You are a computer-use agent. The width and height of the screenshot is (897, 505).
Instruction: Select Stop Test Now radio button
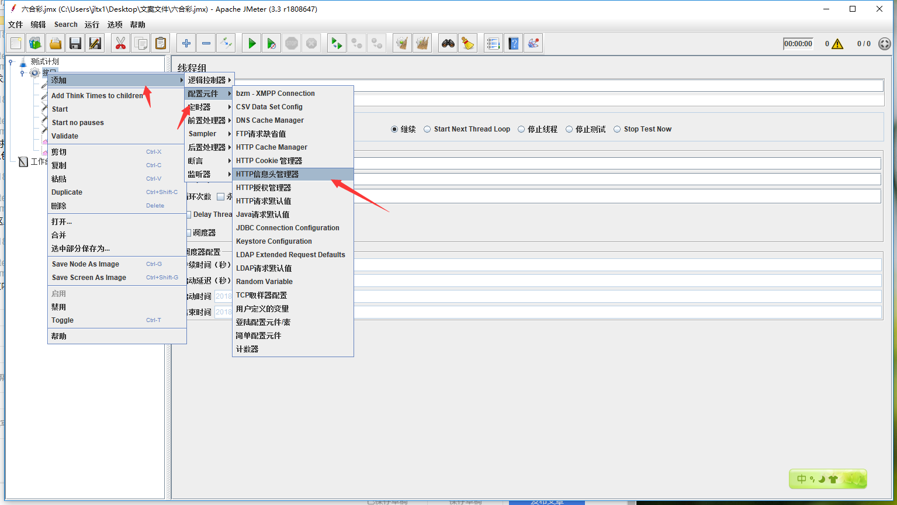(x=617, y=129)
